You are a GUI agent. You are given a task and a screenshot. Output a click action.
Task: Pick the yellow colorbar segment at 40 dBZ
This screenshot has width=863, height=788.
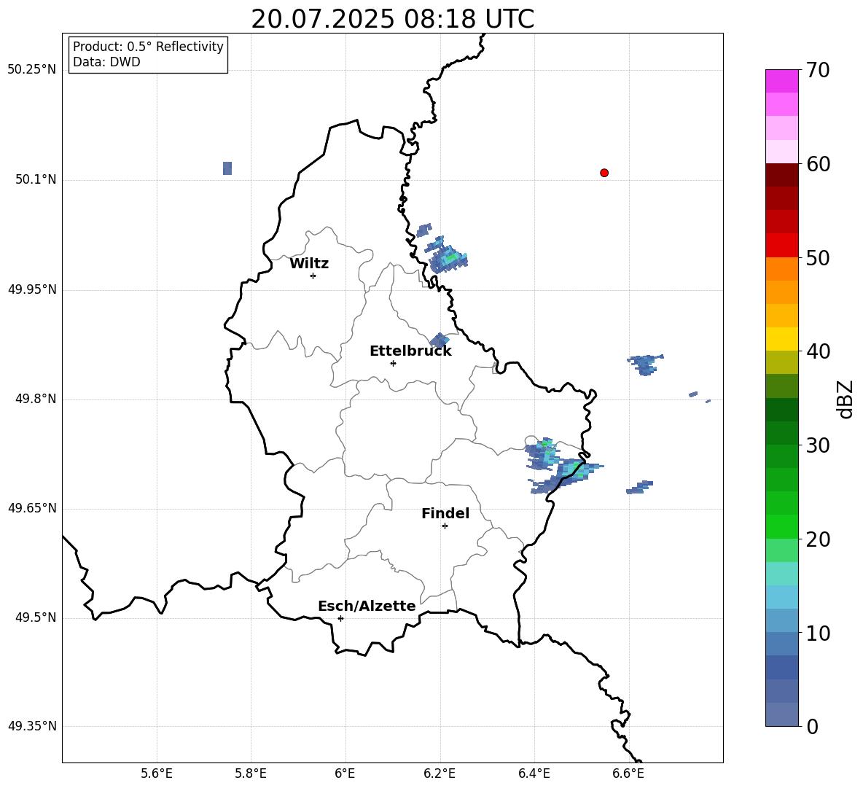pos(781,340)
